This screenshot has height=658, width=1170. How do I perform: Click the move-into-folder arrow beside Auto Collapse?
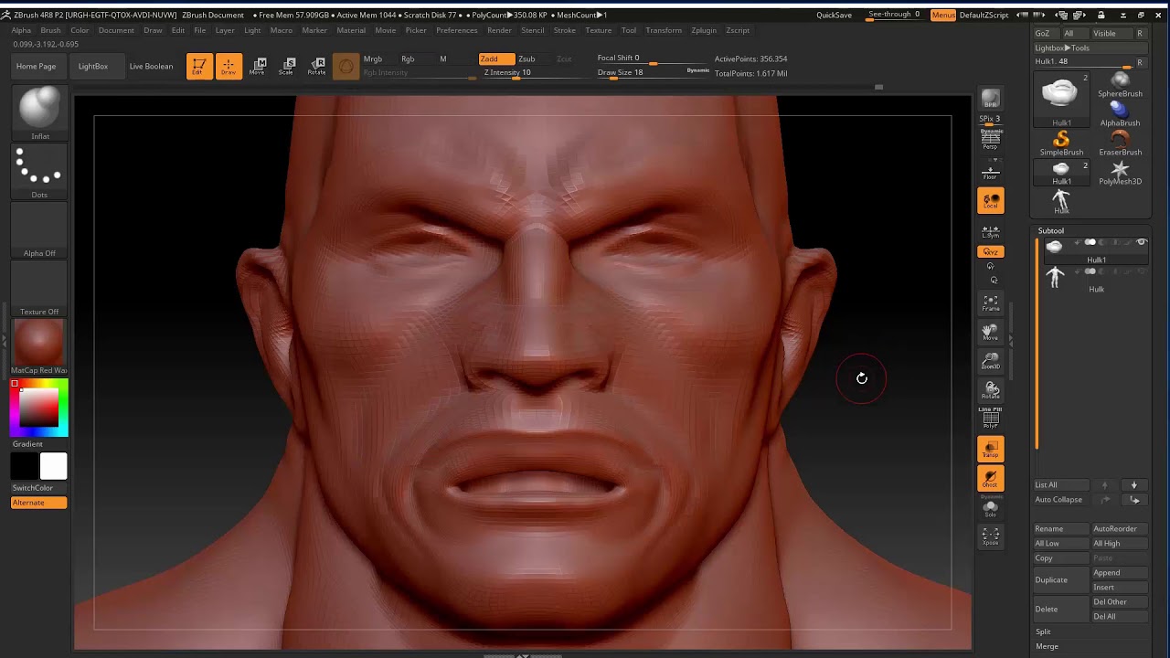tap(1134, 499)
